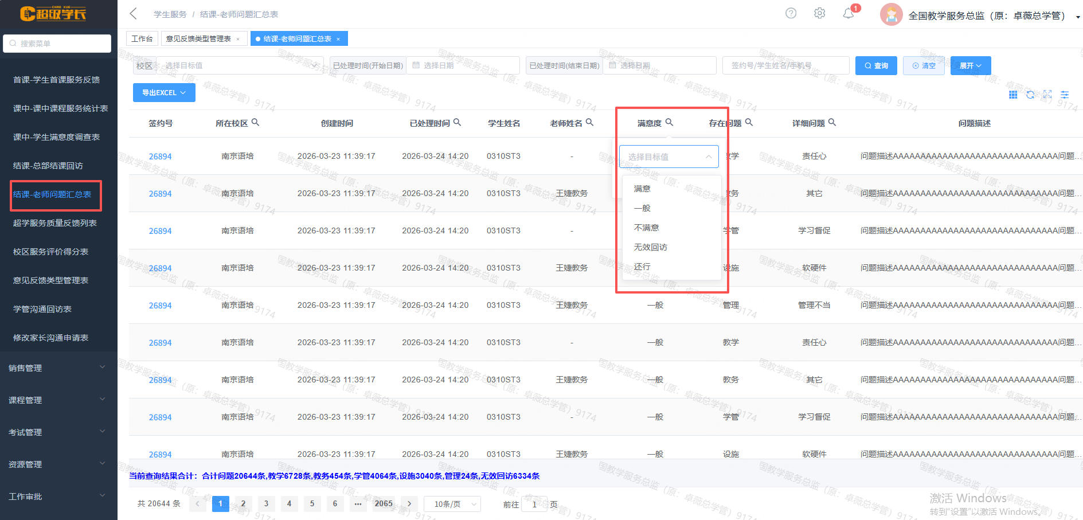Viewport: 1083px width, 520px height.
Task: Open settings via the gear icon
Action: (x=819, y=13)
